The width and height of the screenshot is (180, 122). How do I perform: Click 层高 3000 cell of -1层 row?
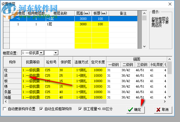(83, 19)
